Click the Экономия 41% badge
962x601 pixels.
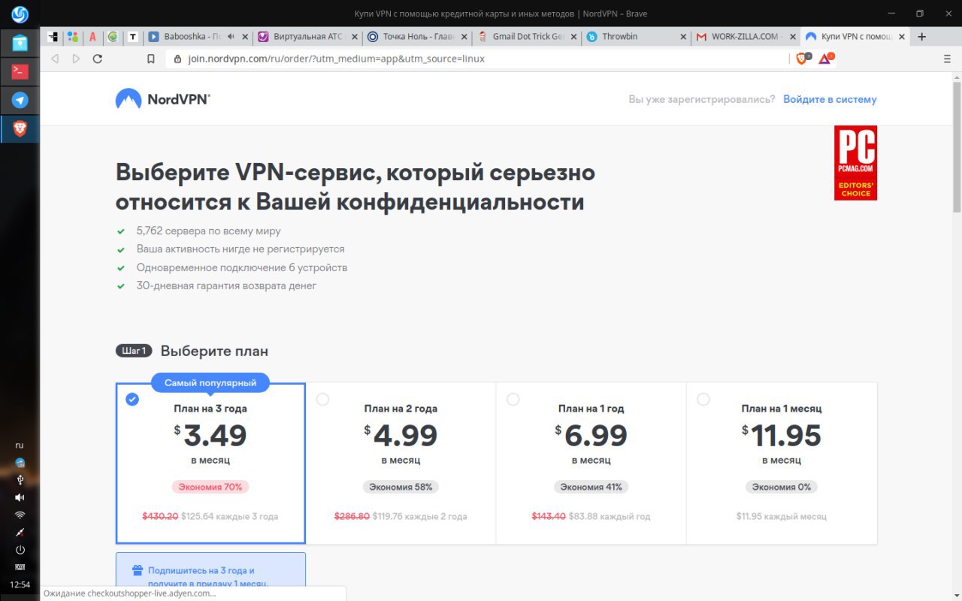point(591,487)
